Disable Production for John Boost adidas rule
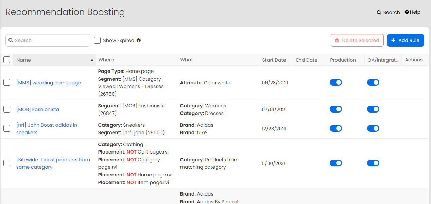Viewport: 431px width, 204px height. tap(336, 128)
